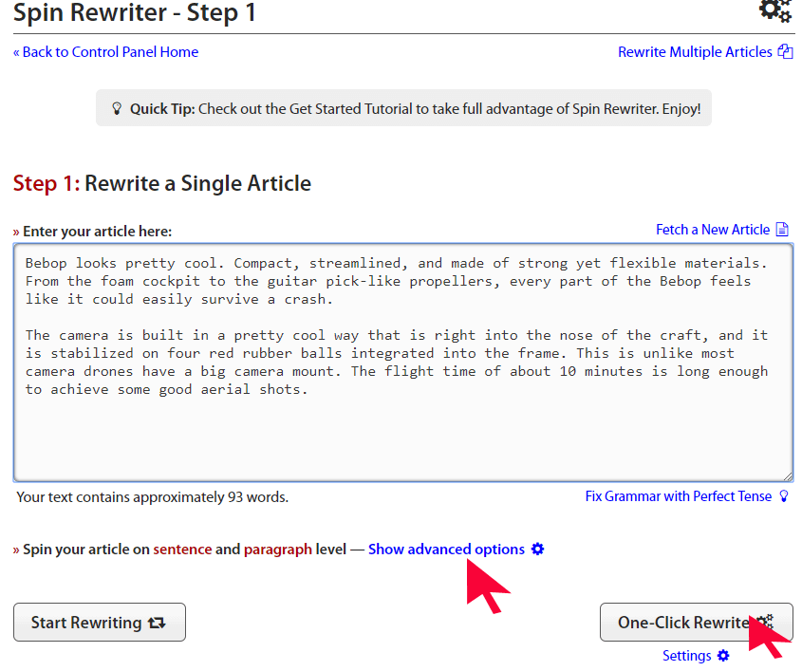Click the 'Spin Rewriter - Step 1' title

point(135,12)
